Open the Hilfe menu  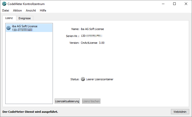point(43,10)
